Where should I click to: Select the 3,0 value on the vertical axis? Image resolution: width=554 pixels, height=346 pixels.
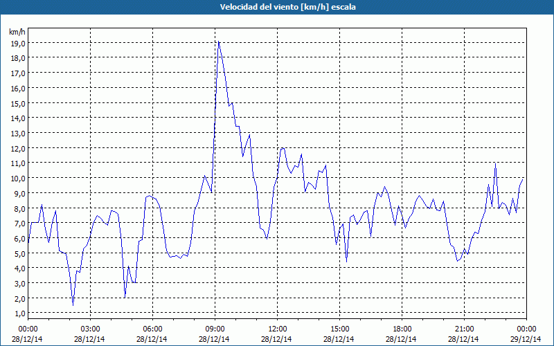point(20,283)
